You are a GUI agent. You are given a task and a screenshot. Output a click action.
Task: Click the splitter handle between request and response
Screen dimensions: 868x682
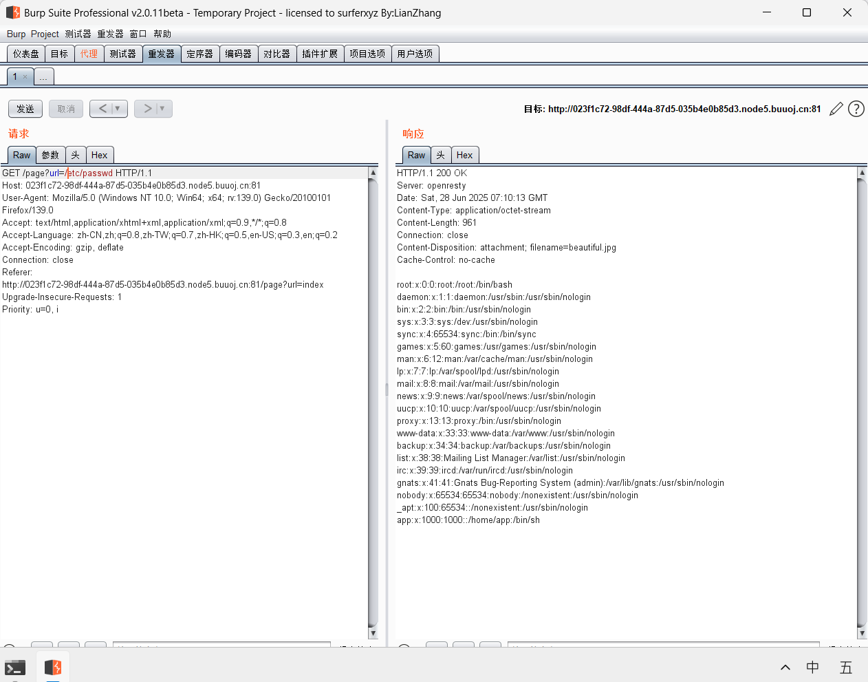pos(387,390)
